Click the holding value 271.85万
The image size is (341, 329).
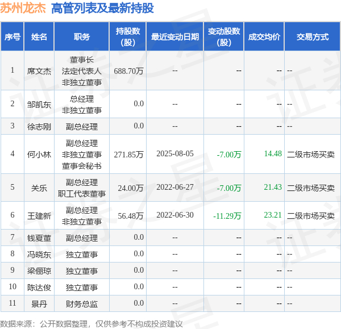coord(129,155)
